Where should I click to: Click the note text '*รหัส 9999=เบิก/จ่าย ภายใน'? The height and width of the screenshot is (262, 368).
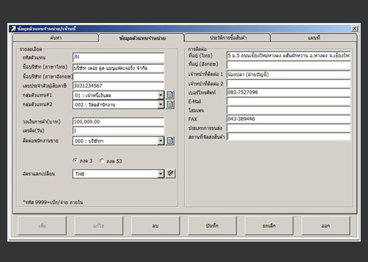click(x=53, y=202)
